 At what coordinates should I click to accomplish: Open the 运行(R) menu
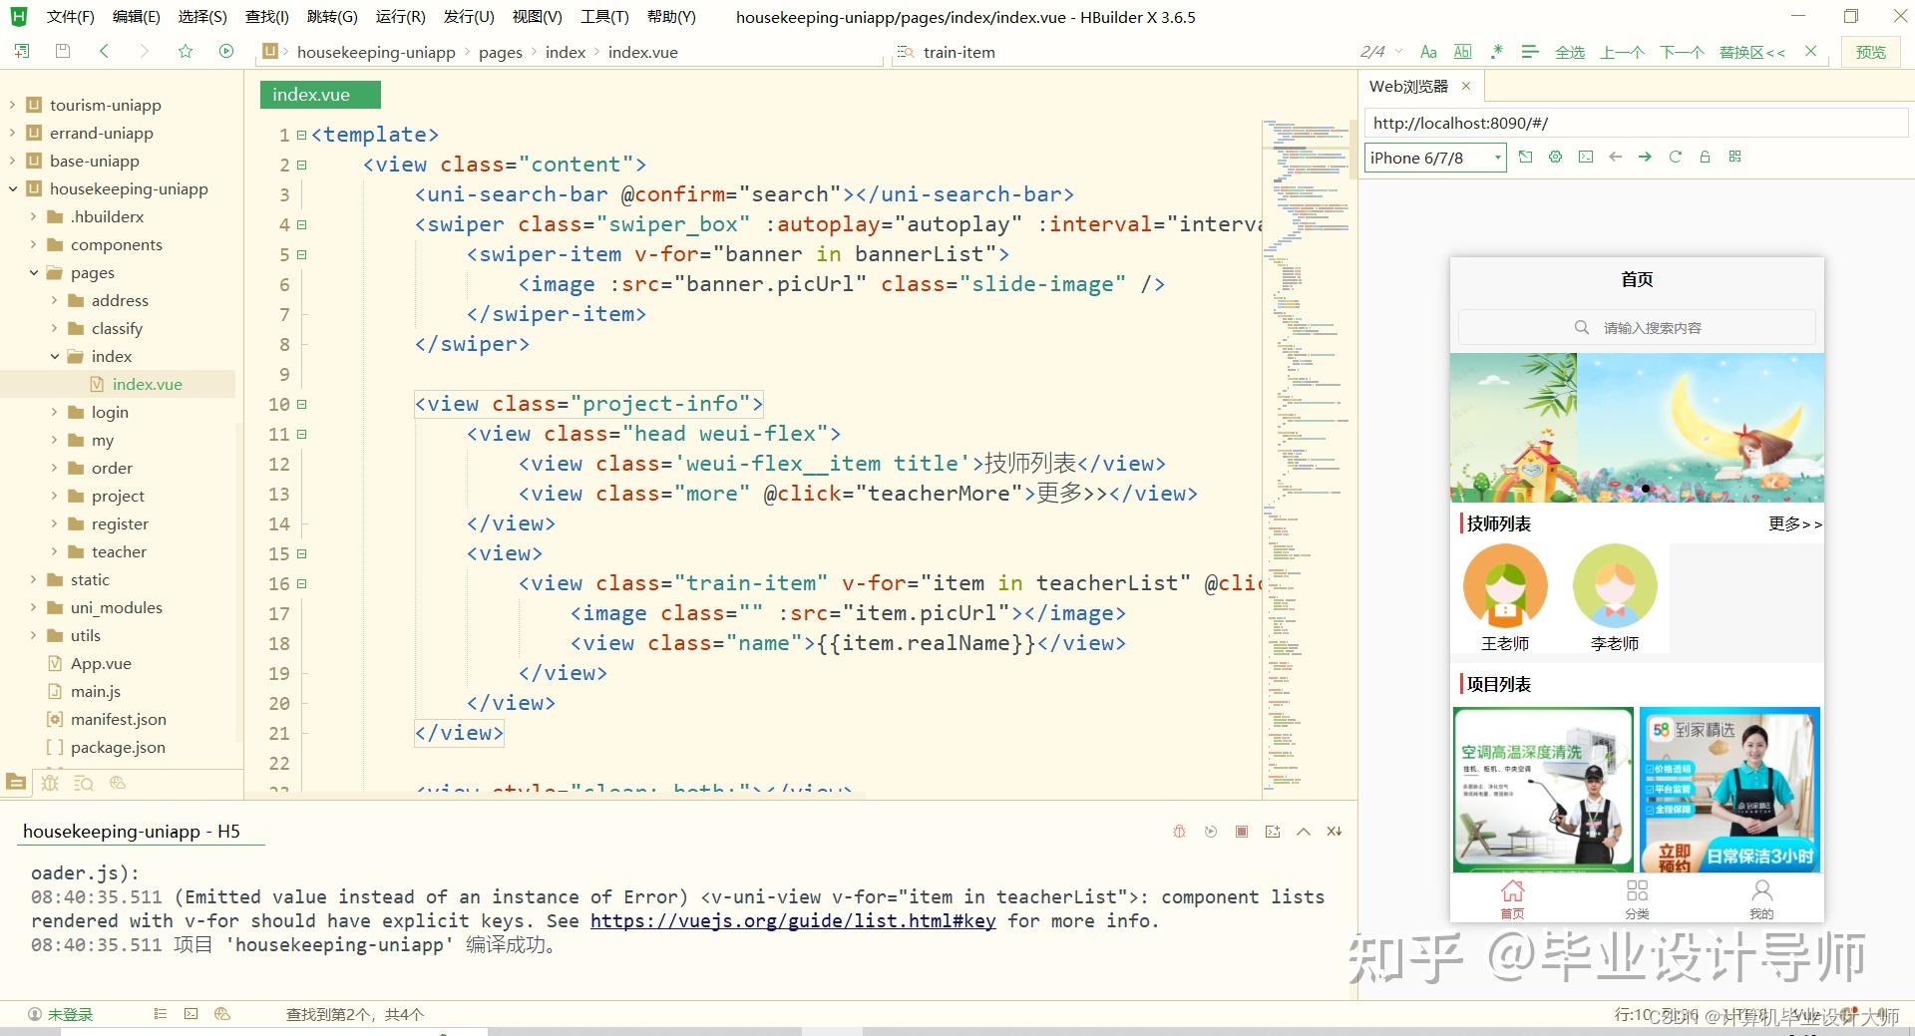coord(400,16)
